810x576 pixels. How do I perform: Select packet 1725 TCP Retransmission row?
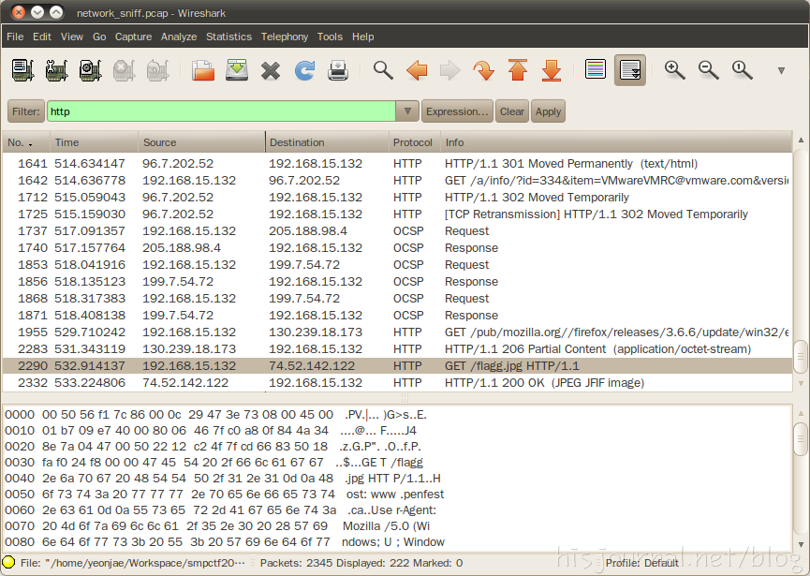397,214
